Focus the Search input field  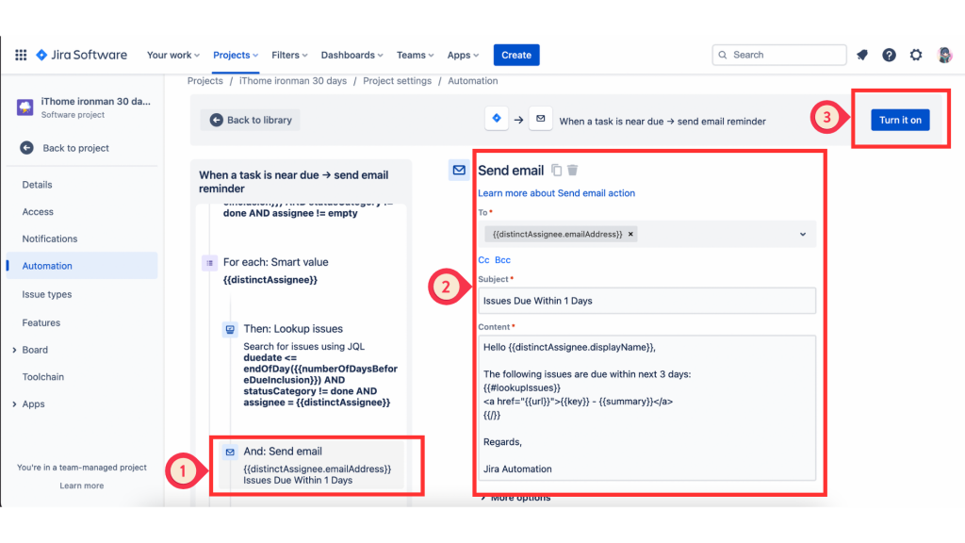pyautogui.click(x=779, y=55)
